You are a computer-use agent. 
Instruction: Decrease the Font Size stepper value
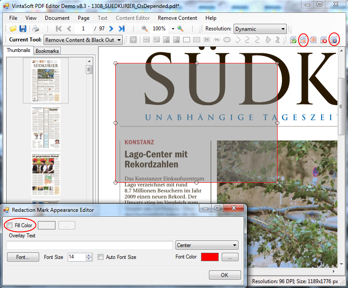coord(89,259)
